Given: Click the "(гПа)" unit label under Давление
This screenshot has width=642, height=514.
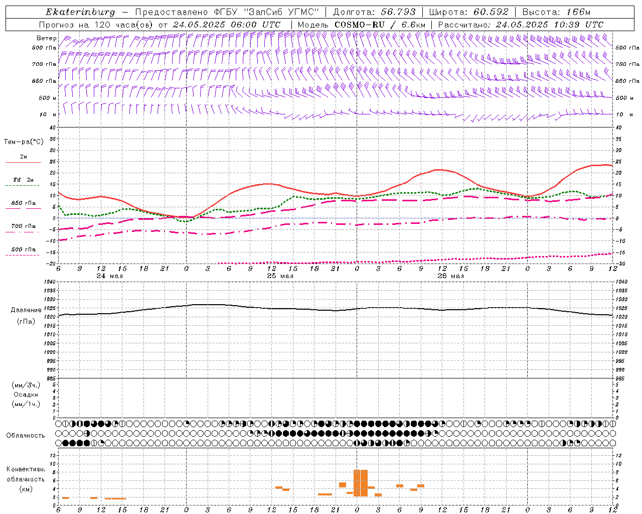Looking at the screenshot, I should [26, 322].
